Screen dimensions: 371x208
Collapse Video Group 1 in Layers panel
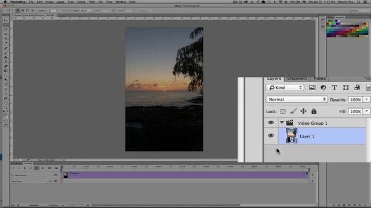[x=282, y=122]
